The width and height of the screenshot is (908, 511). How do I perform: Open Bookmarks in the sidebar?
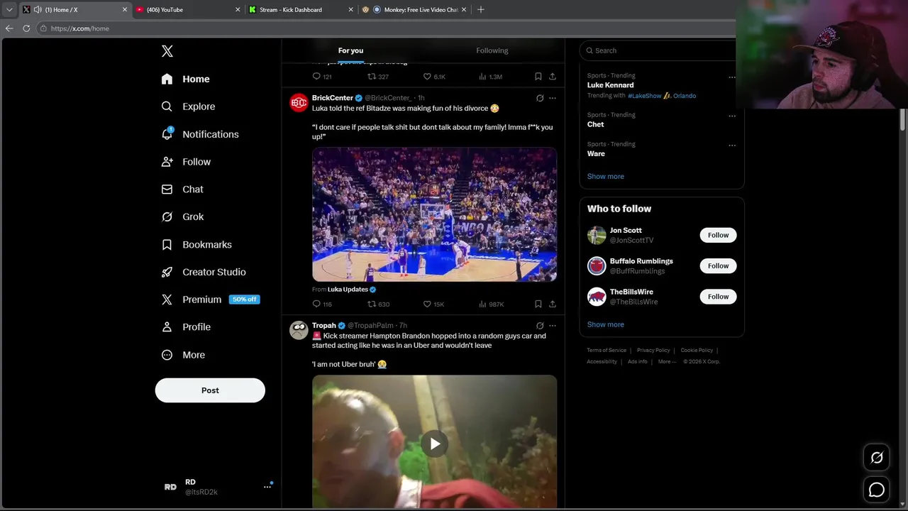(196, 245)
